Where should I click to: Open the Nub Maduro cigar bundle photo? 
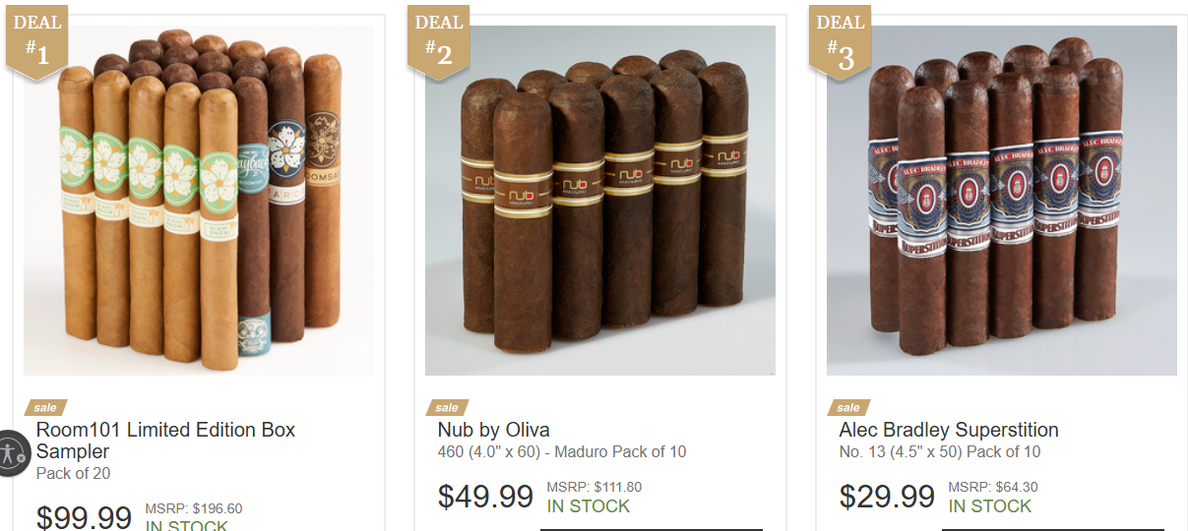(x=599, y=201)
